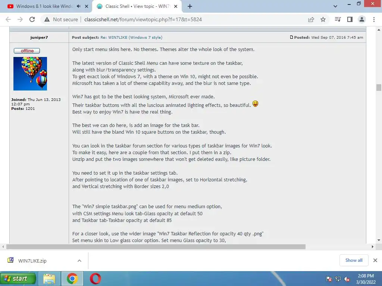The image size is (382, 286).
Task: Open File Explorer from the taskbar
Action: [x=49, y=279]
